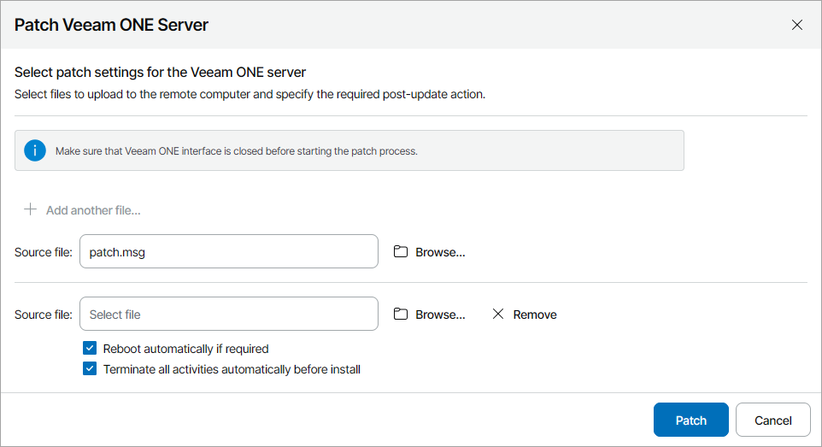Click the Patch Veeam ONE Server title
Screen dimensions: 822x447
coord(112,25)
